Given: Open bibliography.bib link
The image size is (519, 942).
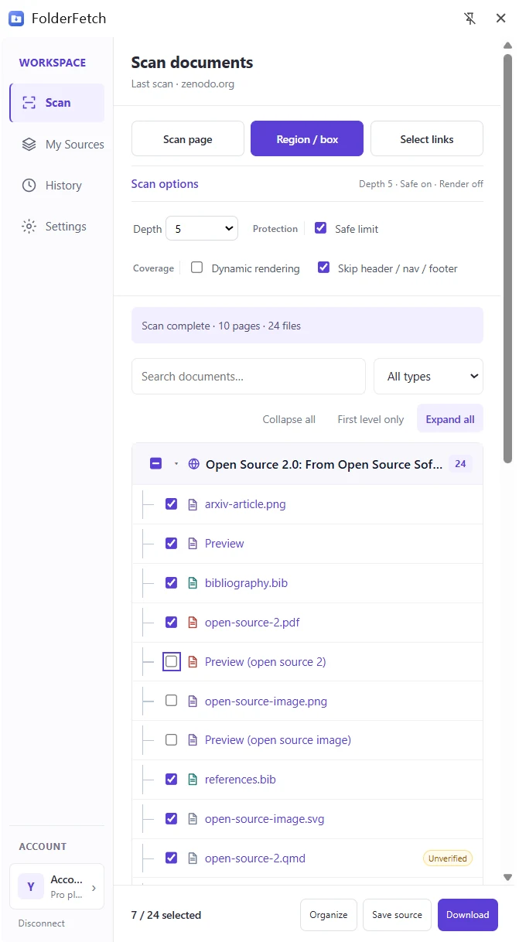Looking at the screenshot, I should [246, 583].
